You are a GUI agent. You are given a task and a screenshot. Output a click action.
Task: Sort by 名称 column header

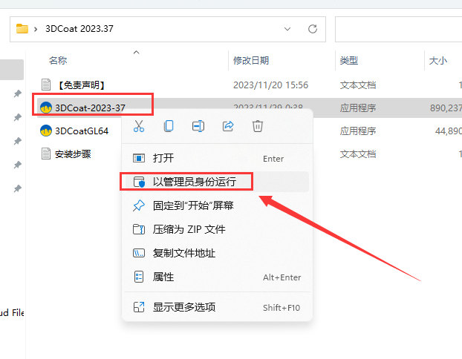click(58, 61)
